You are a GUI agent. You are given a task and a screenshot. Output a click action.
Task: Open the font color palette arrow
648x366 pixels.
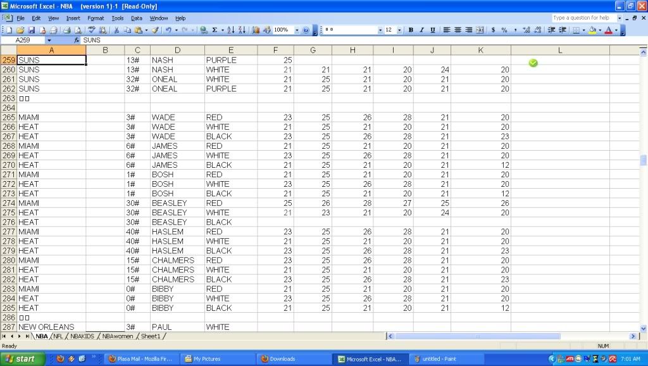pyautogui.click(x=616, y=30)
